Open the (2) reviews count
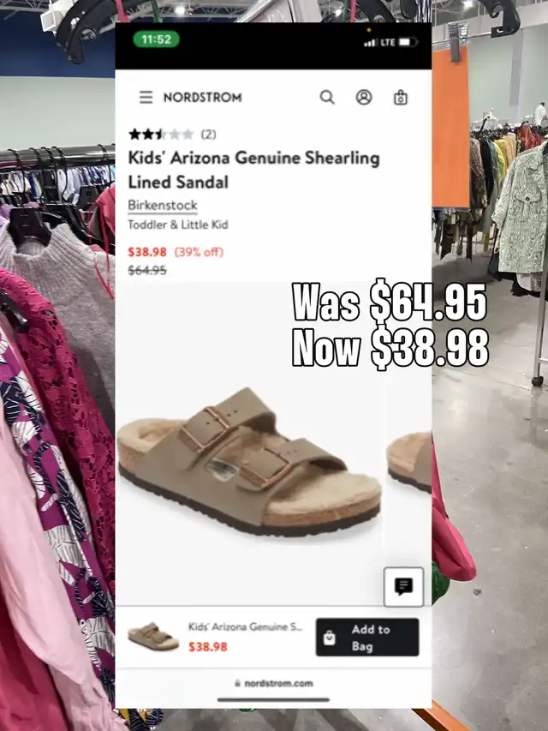This screenshot has height=731, width=548. (x=208, y=135)
